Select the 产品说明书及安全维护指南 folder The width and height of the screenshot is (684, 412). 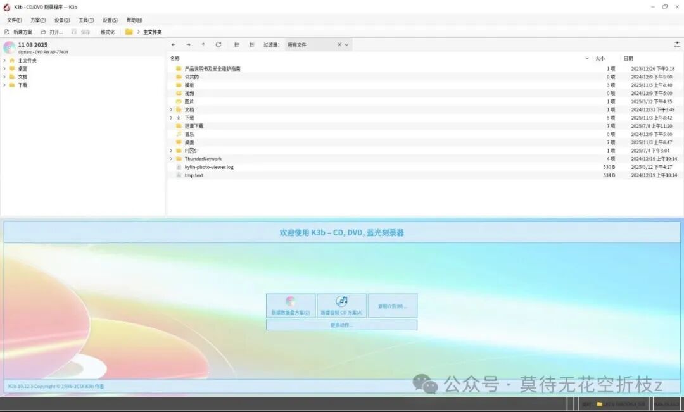click(x=212, y=68)
